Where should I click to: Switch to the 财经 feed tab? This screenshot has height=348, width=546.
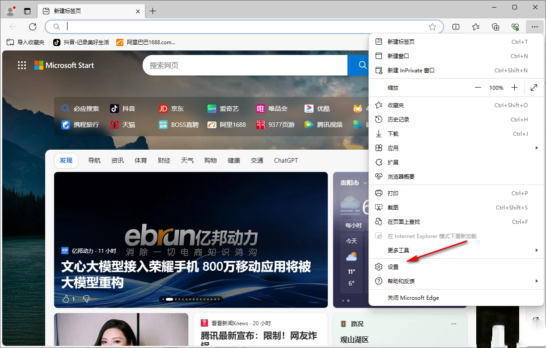(164, 160)
